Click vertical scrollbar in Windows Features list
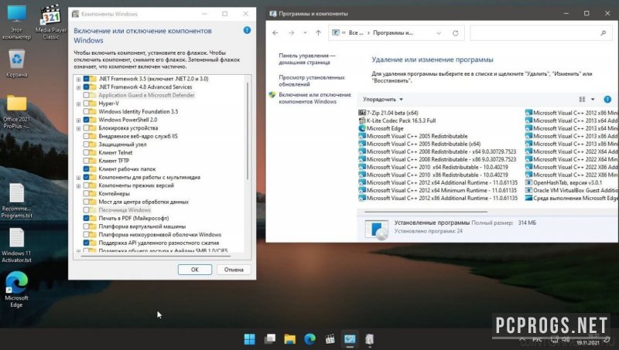The image size is (619, 350). 248,130
